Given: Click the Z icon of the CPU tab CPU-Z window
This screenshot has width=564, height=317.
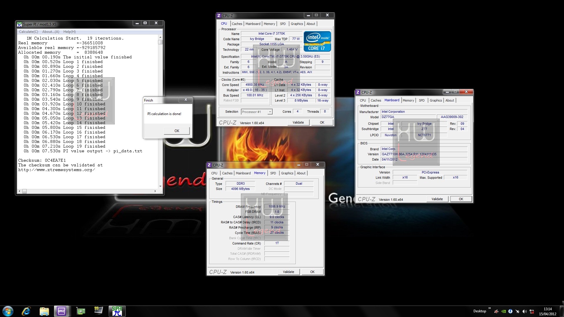Looking at the screenshot, I should 219,16.
